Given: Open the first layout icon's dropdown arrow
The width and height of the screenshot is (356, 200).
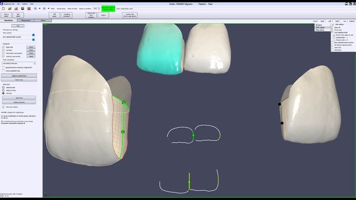Looking at the screenshot, I should coord(39,9).
